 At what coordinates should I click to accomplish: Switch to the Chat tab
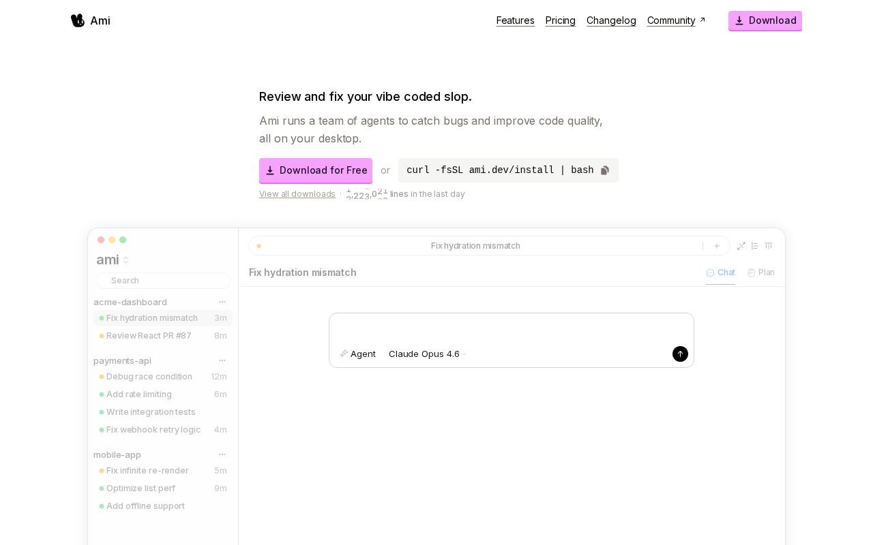click(720, 272)
